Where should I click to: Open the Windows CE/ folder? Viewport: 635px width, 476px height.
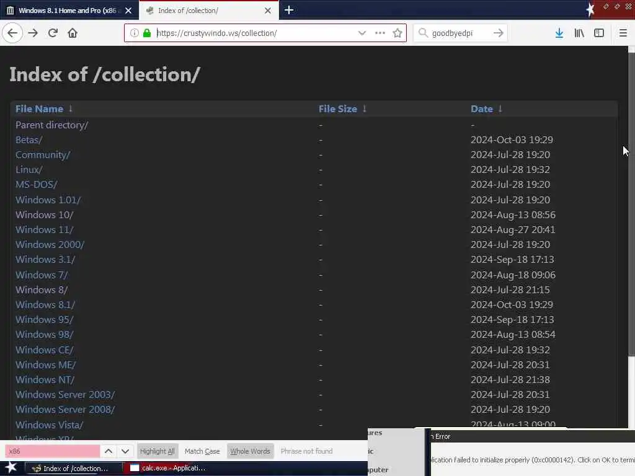coord(45,350)
